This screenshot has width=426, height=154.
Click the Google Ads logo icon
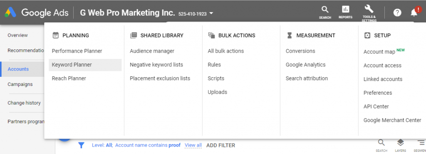point(10,12)
